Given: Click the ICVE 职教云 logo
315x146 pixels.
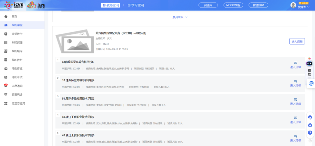Looking at the screenshot, I should [36, 5].
